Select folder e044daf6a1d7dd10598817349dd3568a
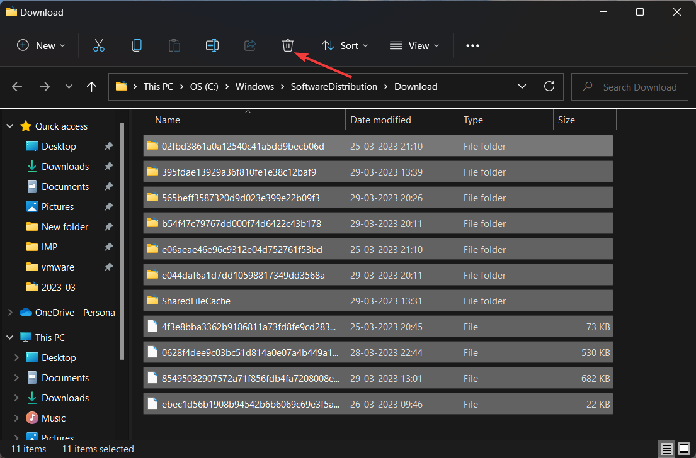 [x=378, y=276]
